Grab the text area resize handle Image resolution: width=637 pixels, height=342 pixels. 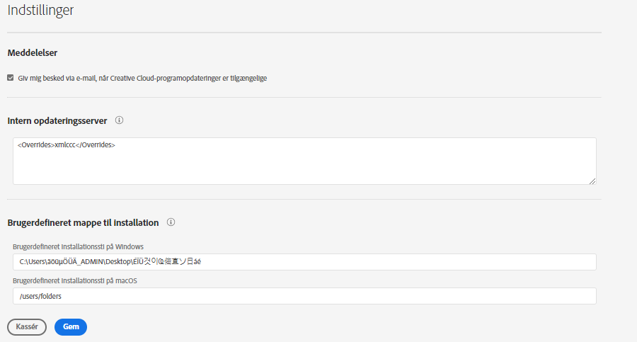tap(592, 181)
